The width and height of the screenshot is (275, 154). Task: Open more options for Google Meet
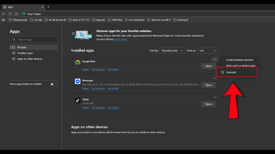215,59
